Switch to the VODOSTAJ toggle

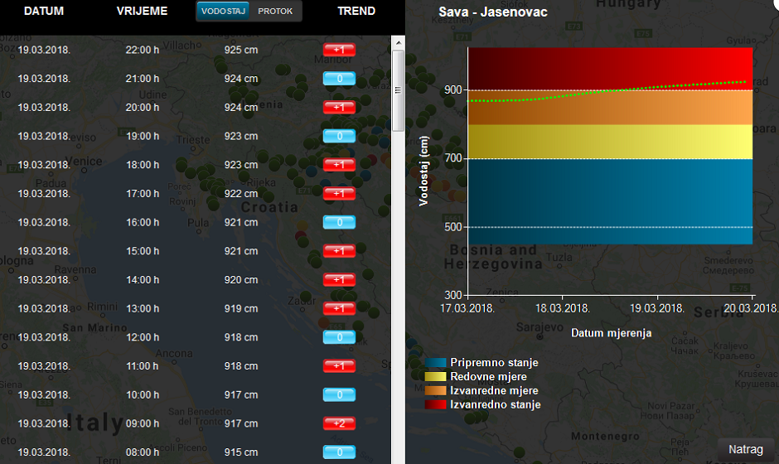(x=223, y=12)
